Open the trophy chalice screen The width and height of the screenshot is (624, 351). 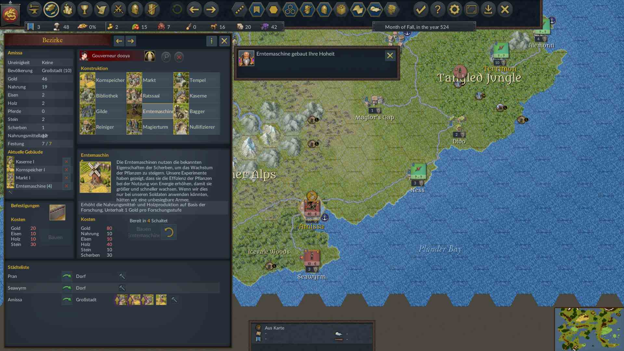(x=85, y=9)
